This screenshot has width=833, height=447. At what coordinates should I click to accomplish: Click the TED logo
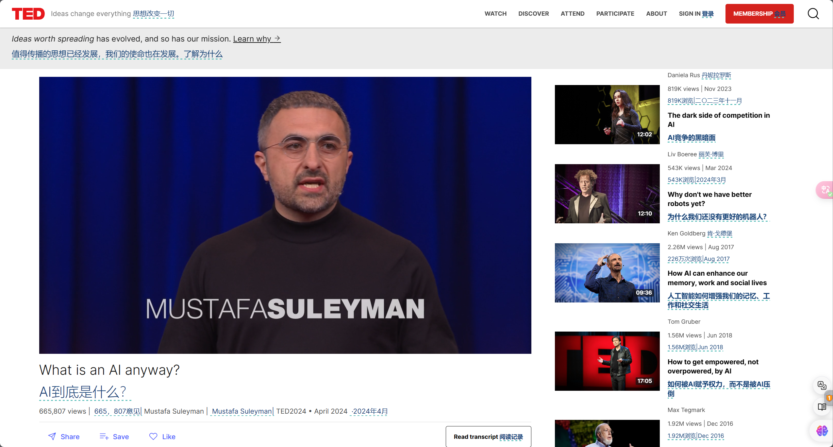28,14
